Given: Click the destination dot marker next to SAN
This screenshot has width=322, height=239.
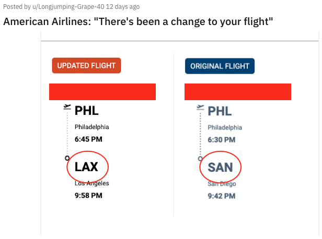Looking at the screenshot, I should 200,158.
